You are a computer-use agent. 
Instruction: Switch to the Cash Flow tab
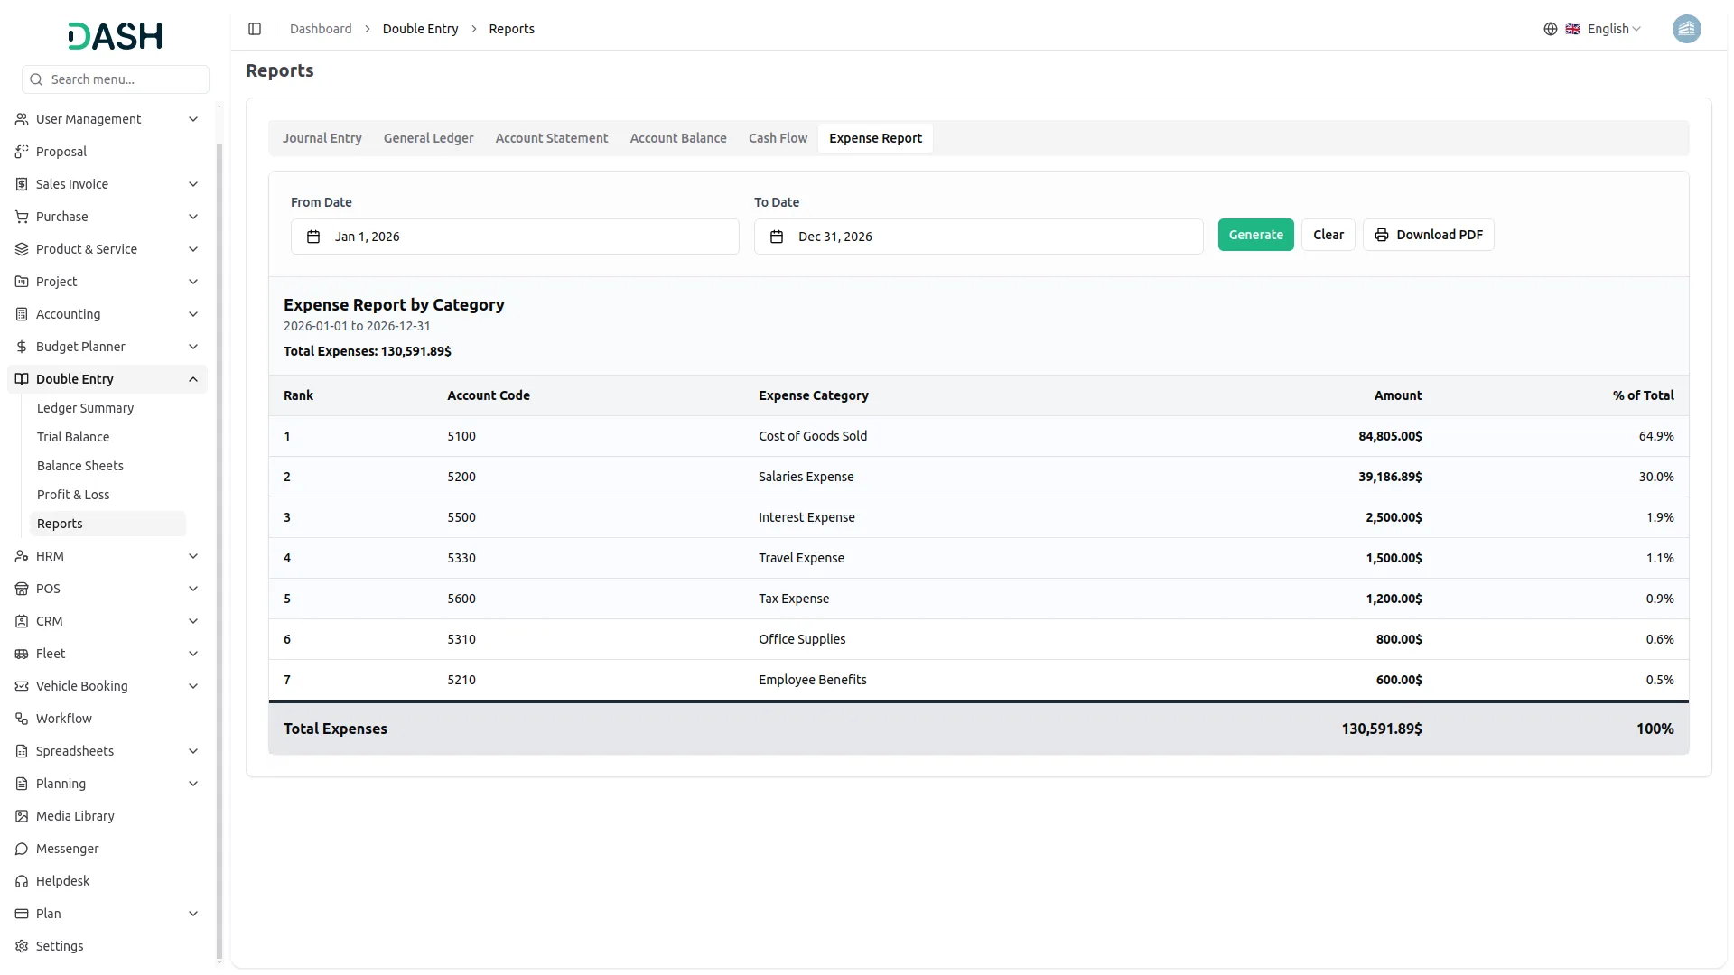click(x=778, y=138)
